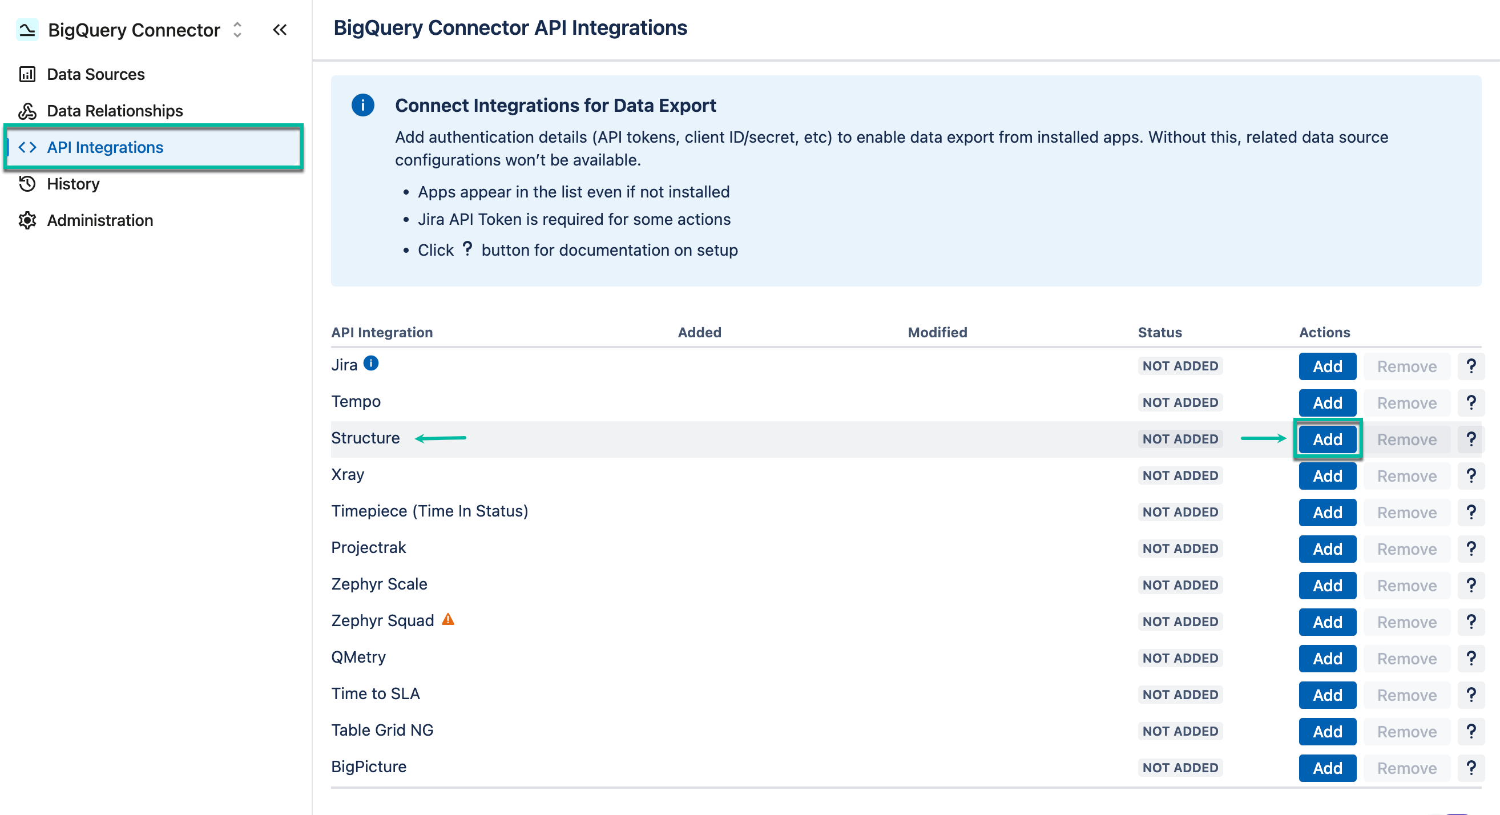Click the info icon next to Jira
The width and height of the screenshot is (1500, 815).
pos(371,361)
